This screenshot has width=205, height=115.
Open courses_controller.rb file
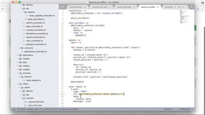coord(36,30)
